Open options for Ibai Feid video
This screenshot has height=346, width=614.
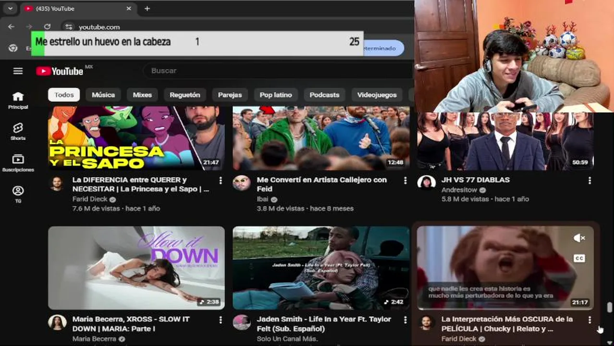(x=405, y=180)
